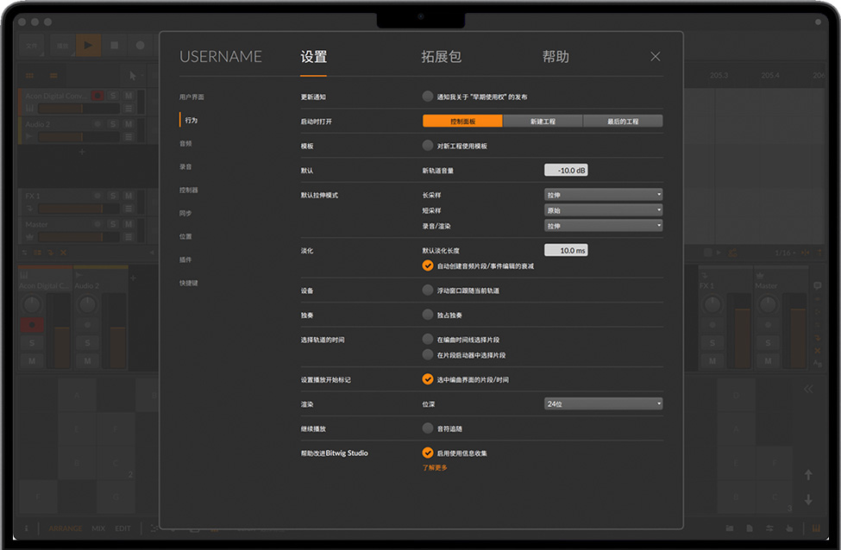841x550 pixels.
Task: Enable 对新工程使用模板 option
Action: click(x=428, y=146)
